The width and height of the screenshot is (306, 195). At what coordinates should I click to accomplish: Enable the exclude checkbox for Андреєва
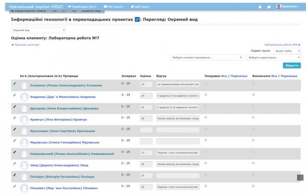point(253,95)
